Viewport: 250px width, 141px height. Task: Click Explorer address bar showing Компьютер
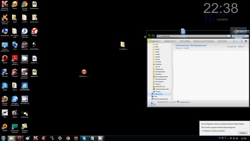click(x=192, y=36)
